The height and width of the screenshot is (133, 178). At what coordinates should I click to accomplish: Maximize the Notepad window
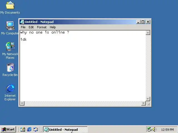(x=143, y=22)
